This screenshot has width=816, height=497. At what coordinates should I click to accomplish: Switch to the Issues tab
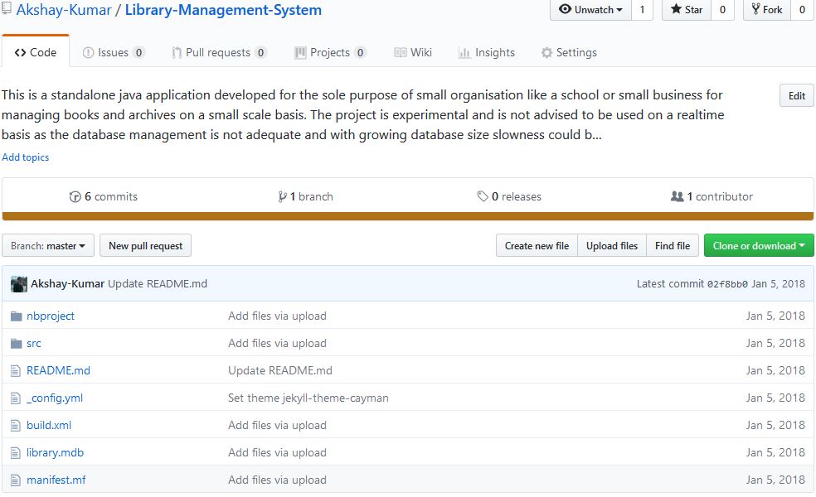coord(114,52)
